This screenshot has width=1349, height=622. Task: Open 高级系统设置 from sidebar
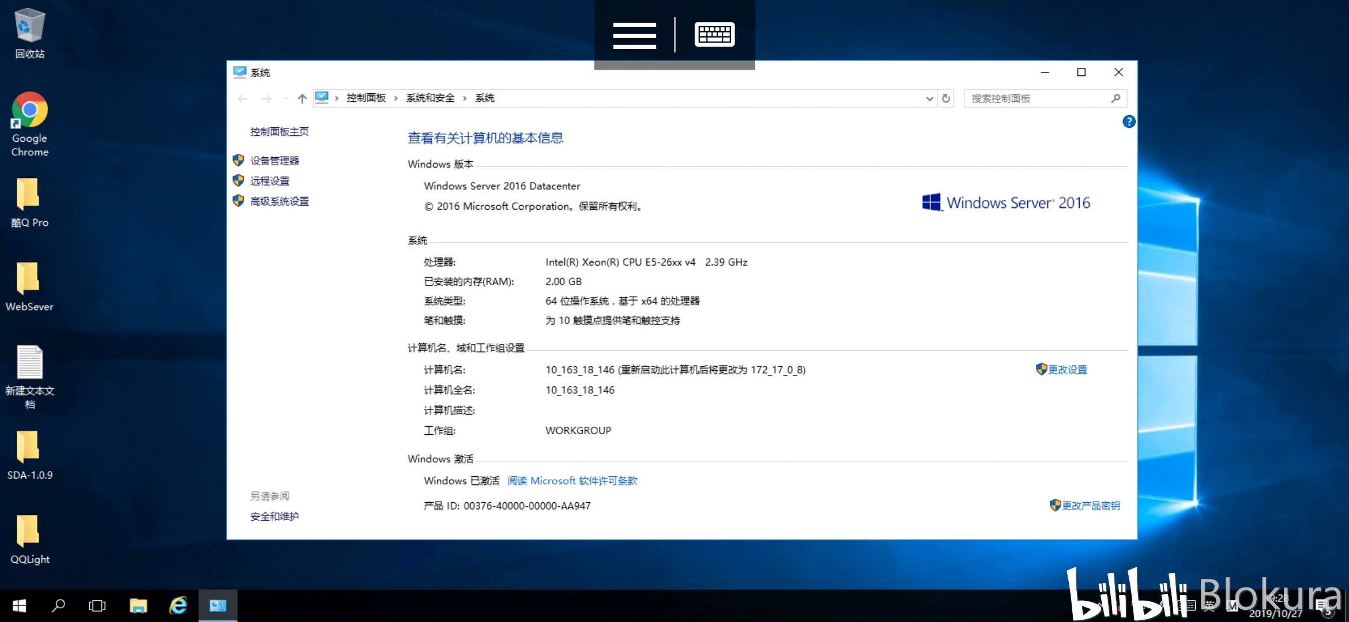pyautogui.click(x=280, y=201)
